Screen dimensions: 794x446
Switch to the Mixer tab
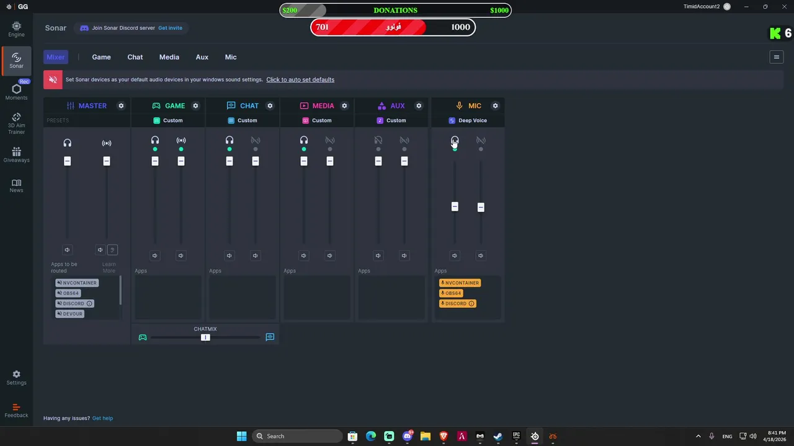coord(55,57)
